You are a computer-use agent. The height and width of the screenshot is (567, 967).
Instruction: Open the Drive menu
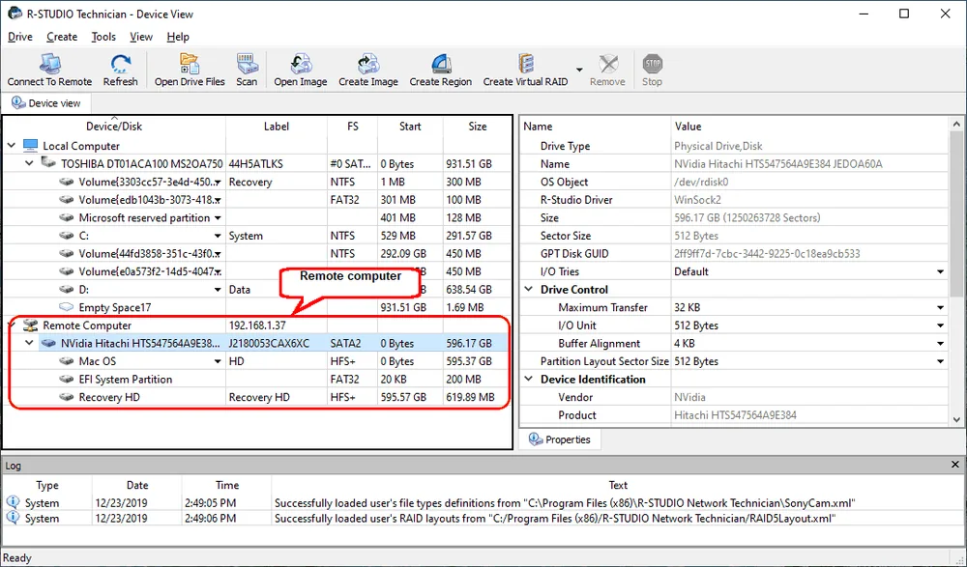(x=19, y=37)
